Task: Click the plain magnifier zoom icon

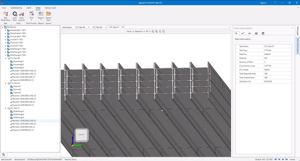Action: click(160, 31)
